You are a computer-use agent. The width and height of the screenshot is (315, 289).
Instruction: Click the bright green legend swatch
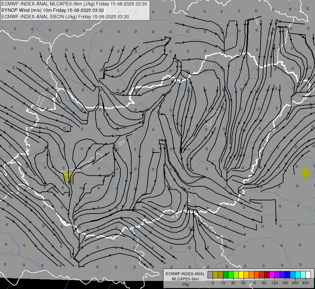click(231, 275)
